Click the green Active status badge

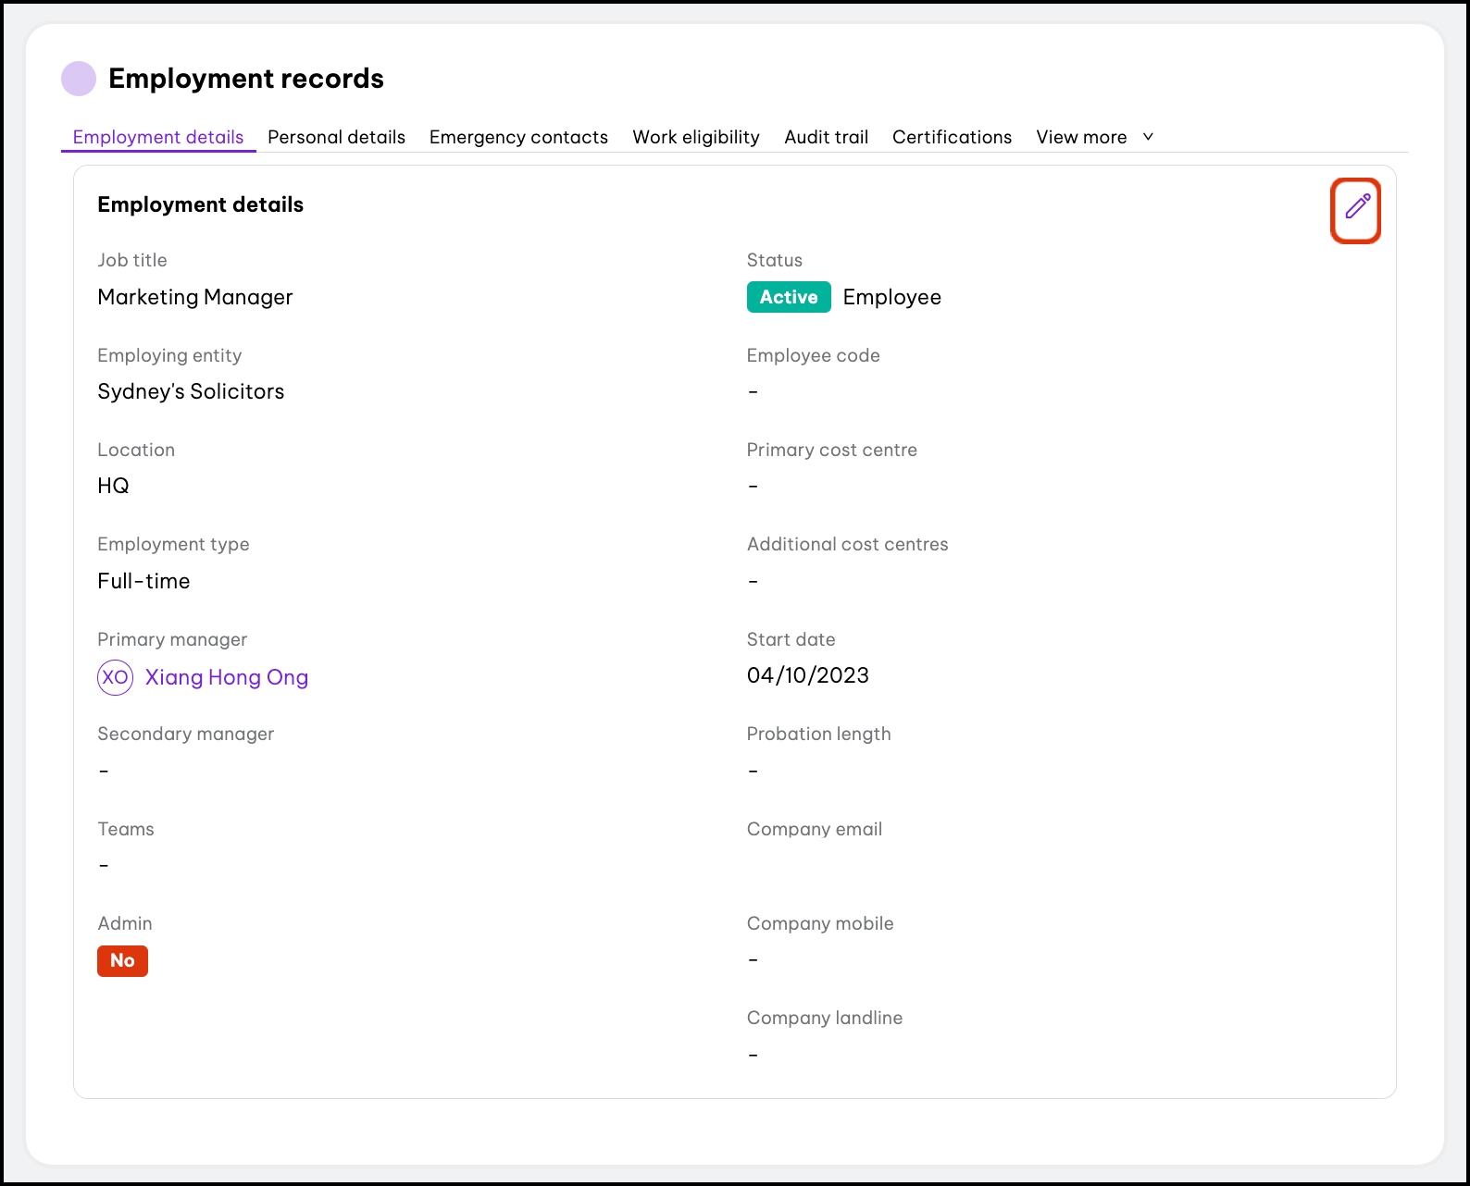789,297
